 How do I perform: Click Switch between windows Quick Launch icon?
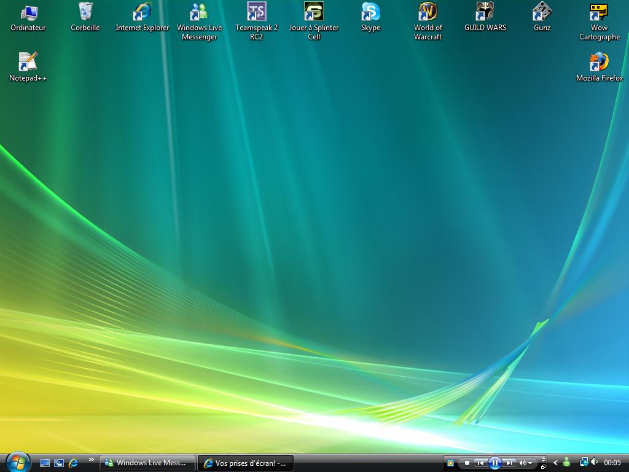point(59,463)
